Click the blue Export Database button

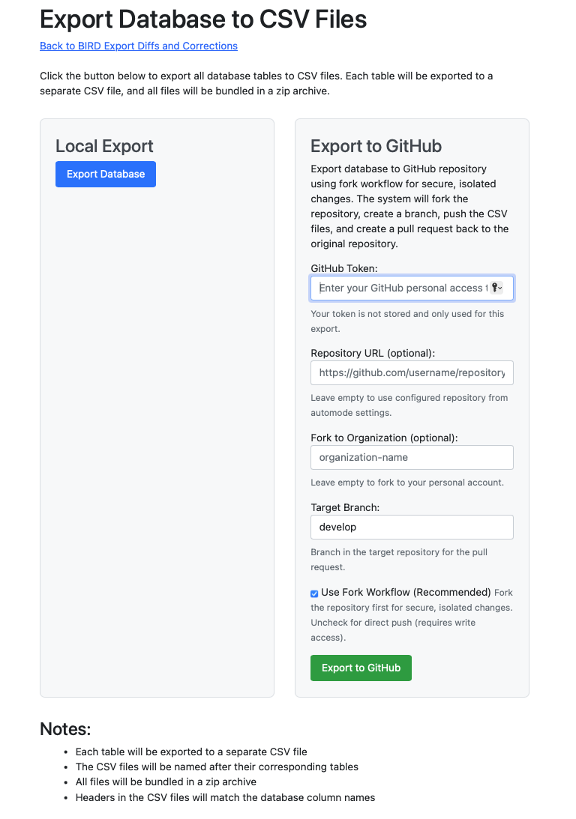click(106, 174)
